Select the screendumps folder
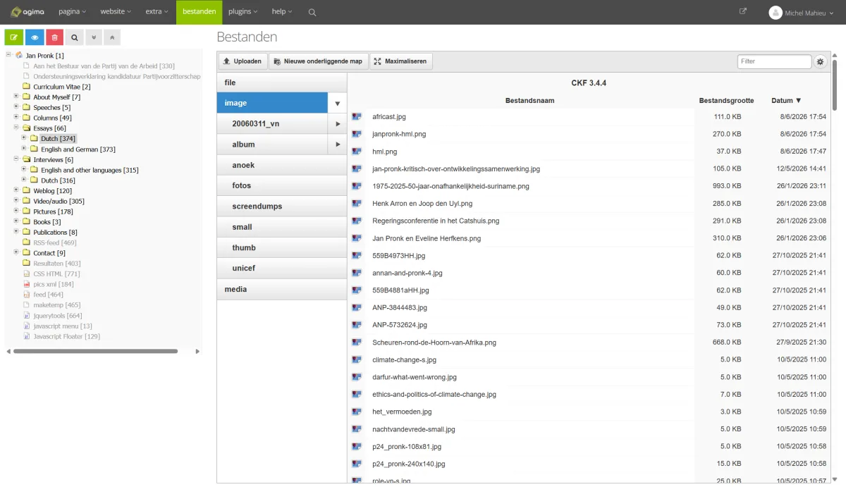This screenshot has width=846, height=487. point(282,206)
